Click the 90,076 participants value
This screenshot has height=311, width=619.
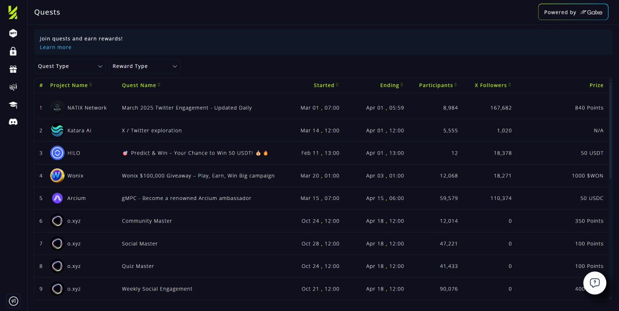448,289
